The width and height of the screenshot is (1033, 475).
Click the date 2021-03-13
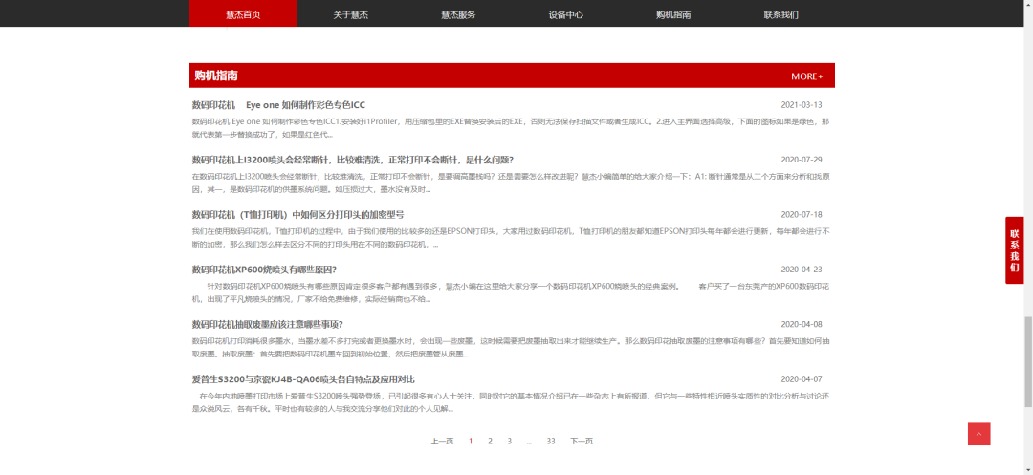tap(802, 105)
